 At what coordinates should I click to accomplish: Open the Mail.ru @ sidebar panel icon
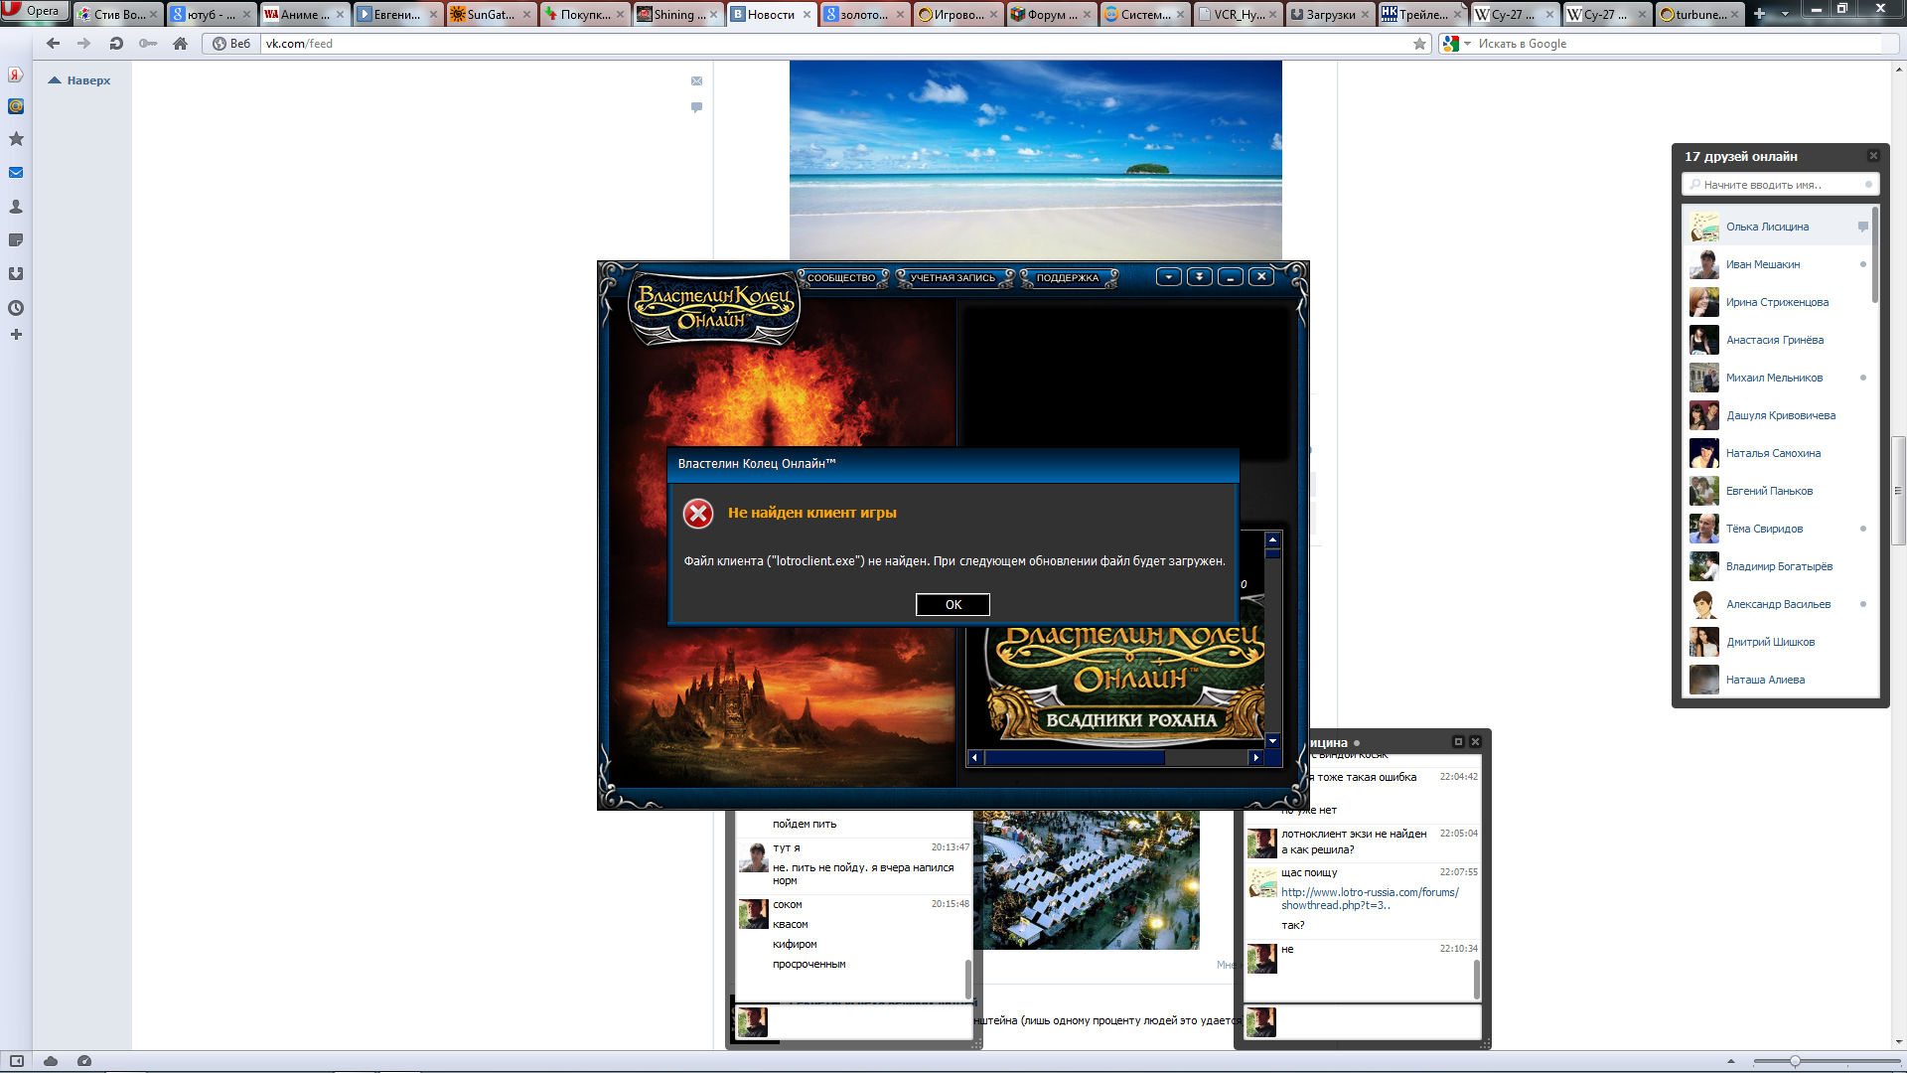pyautogui.click(x=16, y=106)
